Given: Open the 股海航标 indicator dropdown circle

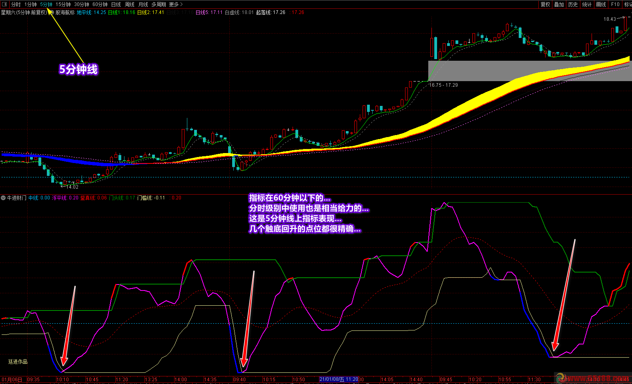Looking at the screenshot, I should (x=51, y=12).
